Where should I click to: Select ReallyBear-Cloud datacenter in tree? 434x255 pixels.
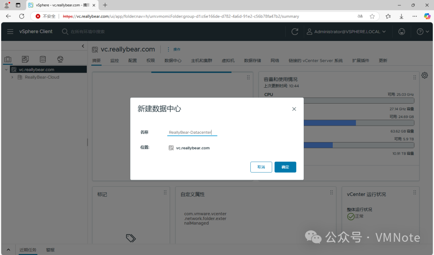[42, 77]
